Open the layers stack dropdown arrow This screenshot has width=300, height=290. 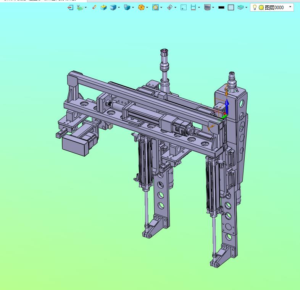[246, 8]
